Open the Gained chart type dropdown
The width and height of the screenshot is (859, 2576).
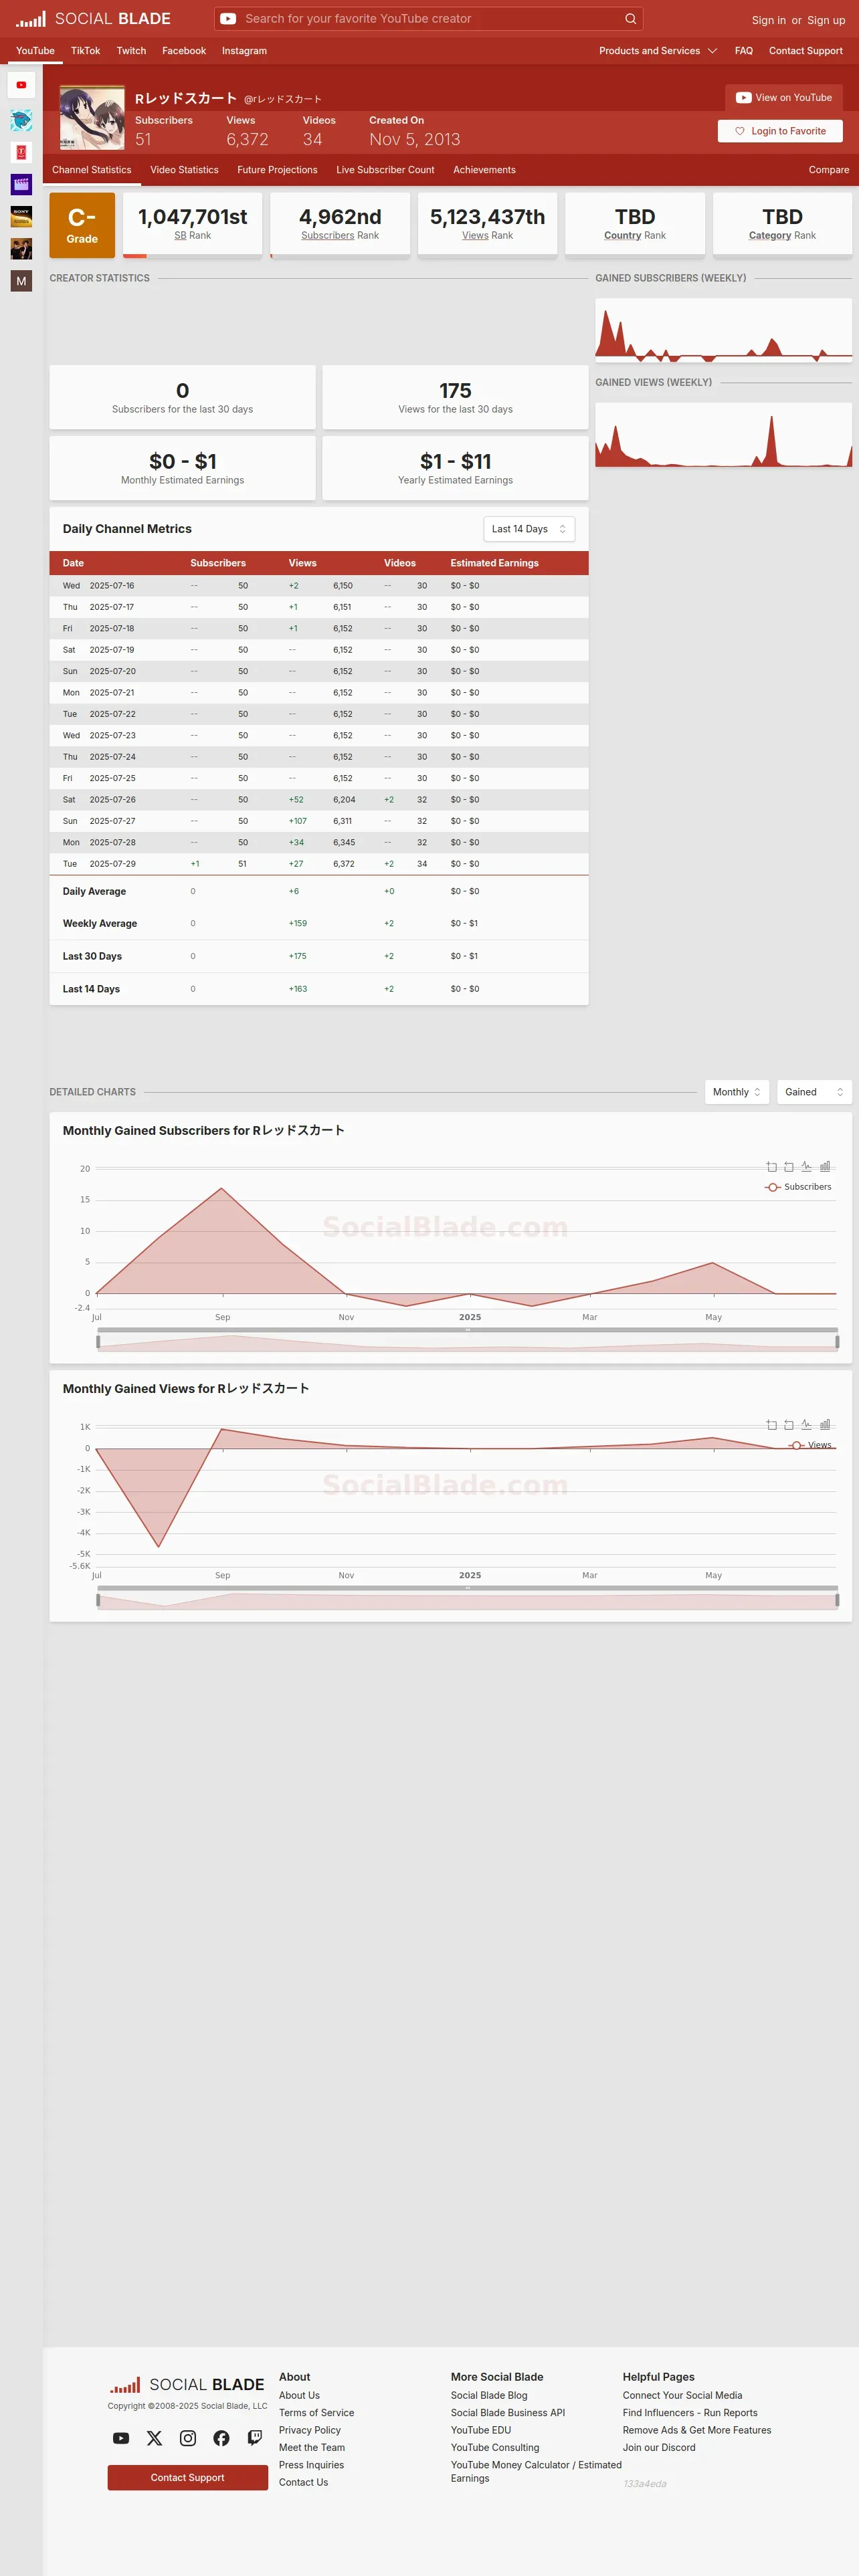coord(813,1092)
